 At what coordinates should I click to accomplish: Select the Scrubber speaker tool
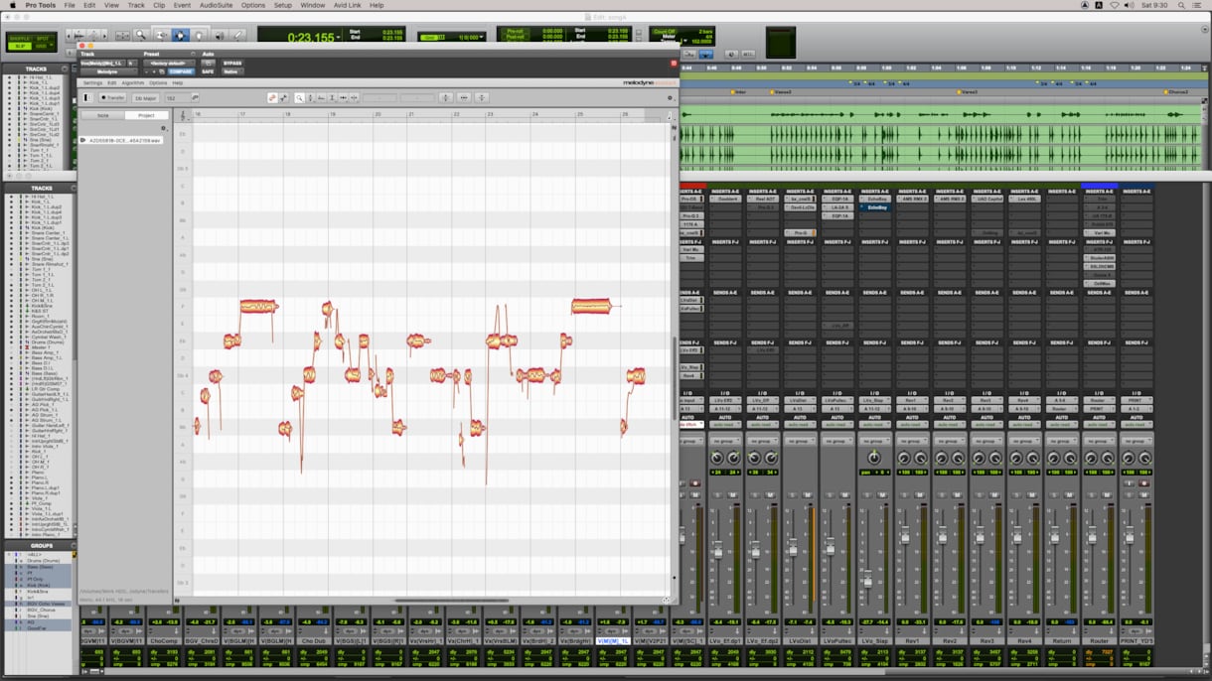(218, 36)
